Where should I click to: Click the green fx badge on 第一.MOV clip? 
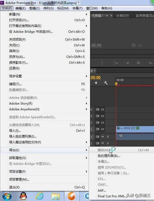[138, 128]
